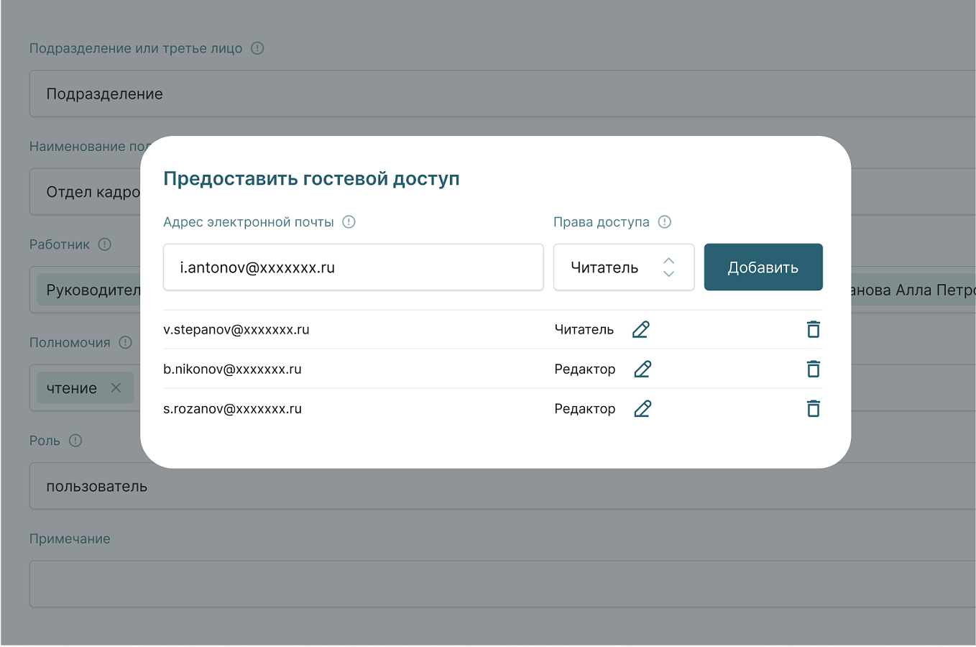Edit access rights for v.stepanov@xxxxxxx.ru
The width and height of the screenshot is (976, 647).
click(x=640, y=329)
